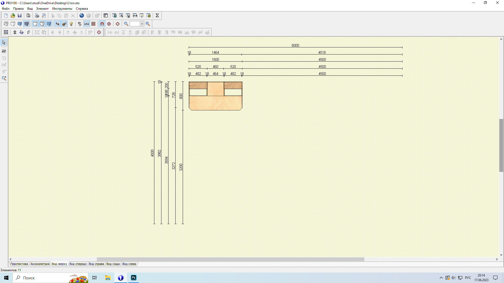Click the Sigma report icon
The width and height of the screenshot is (504, 283).
157,15
